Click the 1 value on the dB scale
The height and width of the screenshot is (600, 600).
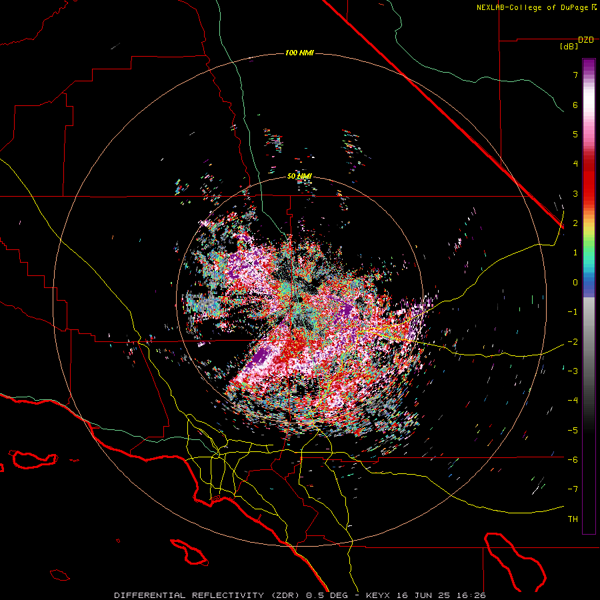point(575,253)
